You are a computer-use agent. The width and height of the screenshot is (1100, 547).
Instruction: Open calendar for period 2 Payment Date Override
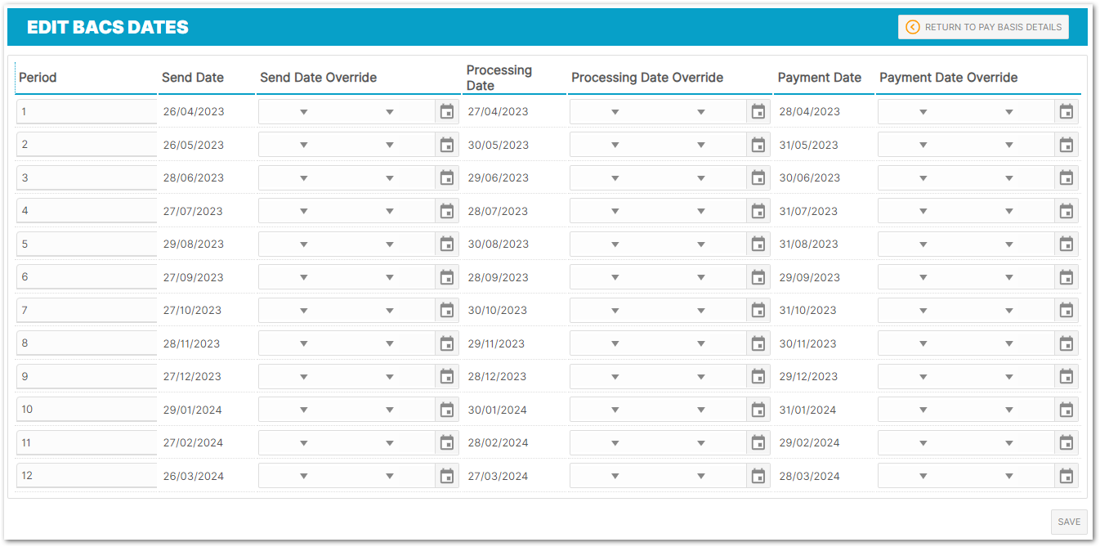coord(1066,145)
